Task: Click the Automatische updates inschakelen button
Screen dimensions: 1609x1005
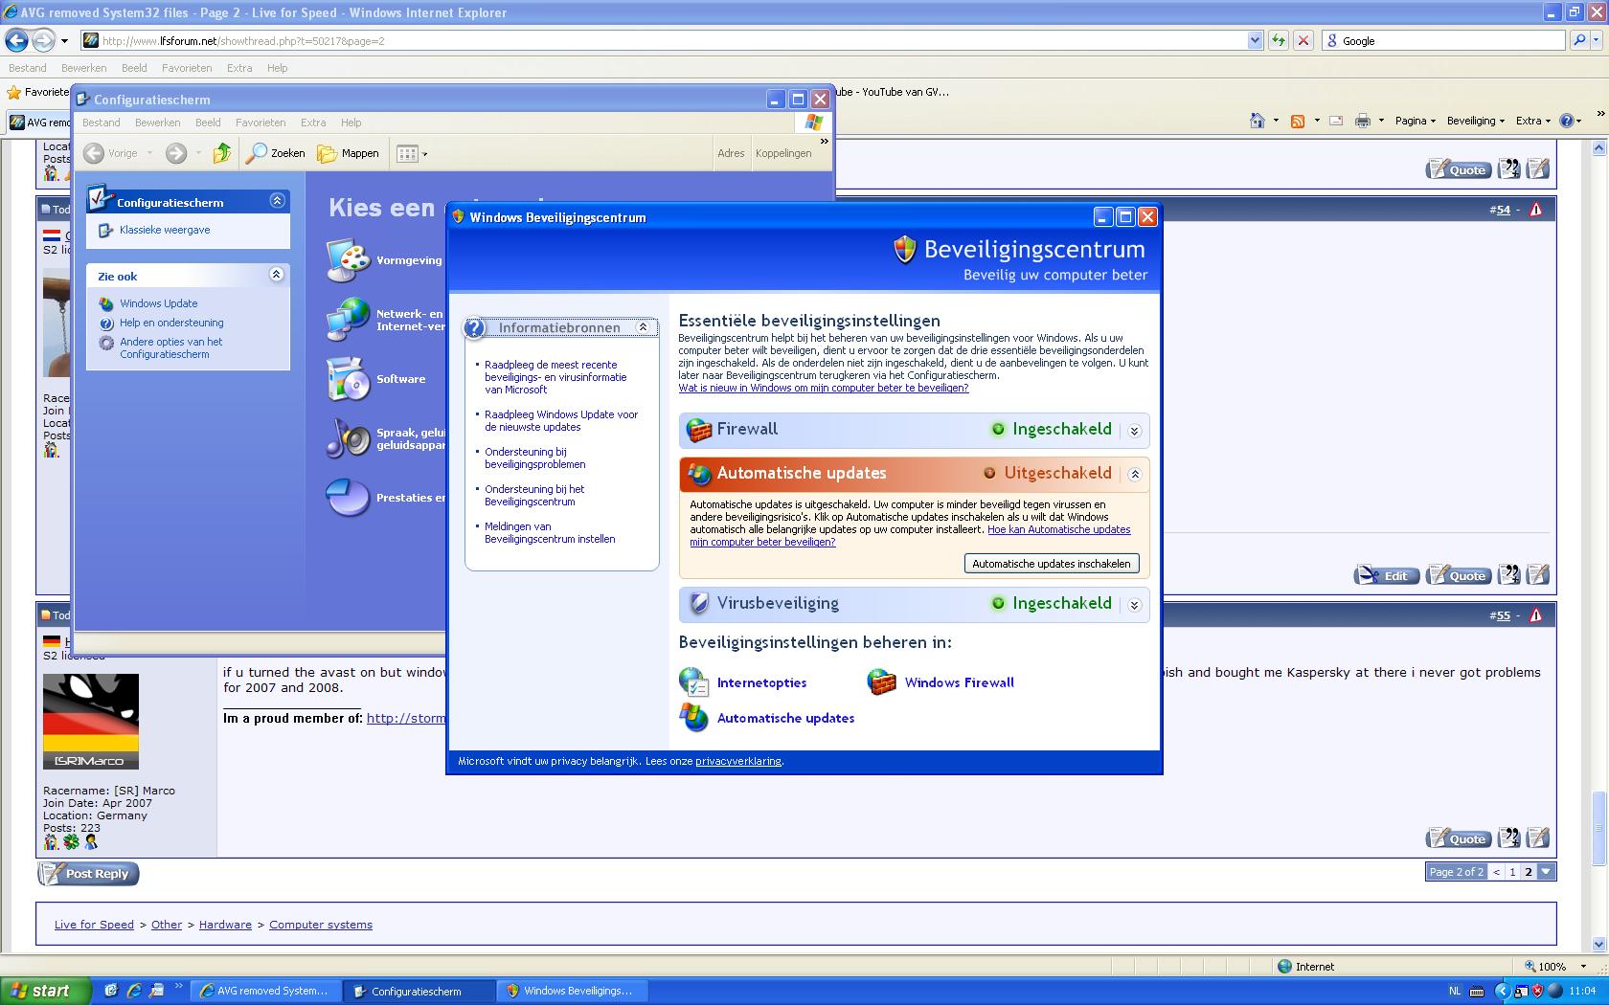Action: click(1052, 564)
